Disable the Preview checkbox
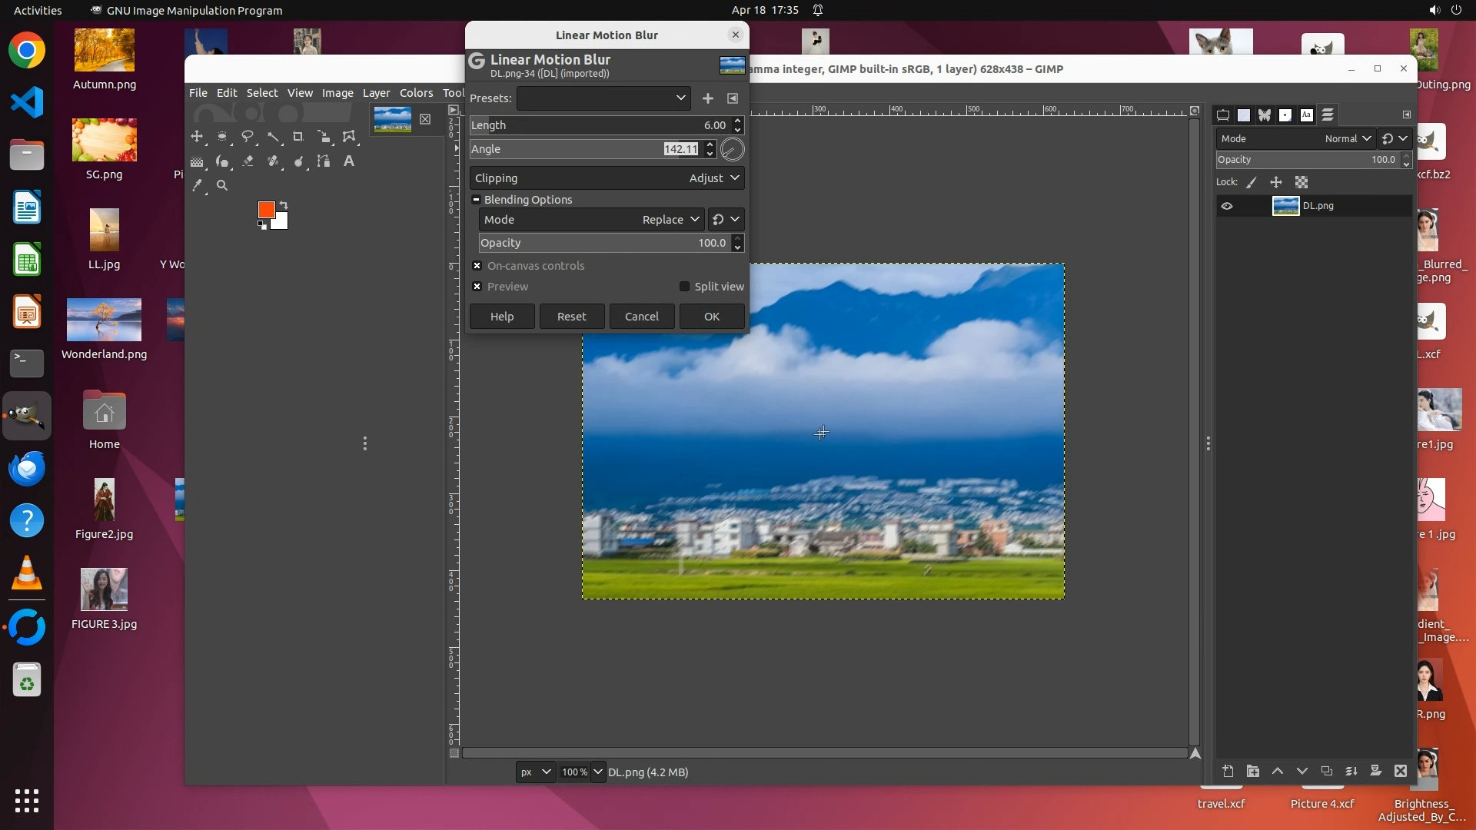The width and height of the screenshot is (1476, 830). coord(477,287)
